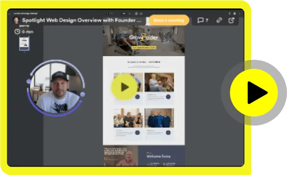
Task: Play video using the center play button
Action: [x=124, y=87]
